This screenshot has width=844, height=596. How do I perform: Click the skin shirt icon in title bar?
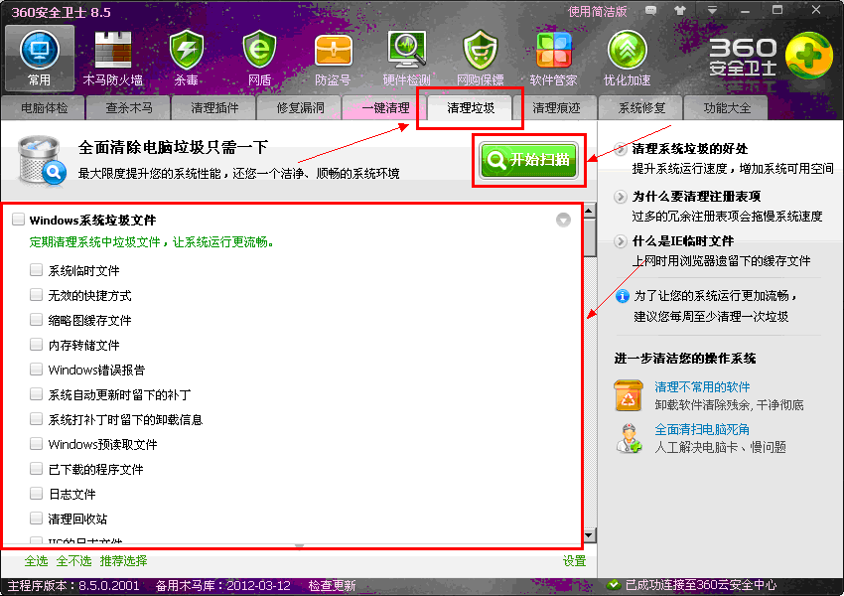[680, 11]
